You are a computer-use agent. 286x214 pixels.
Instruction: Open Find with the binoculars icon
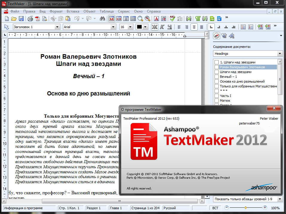tap(102, 19)
